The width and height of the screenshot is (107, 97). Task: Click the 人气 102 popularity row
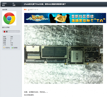pyautogui.click(x=8, y=45)
